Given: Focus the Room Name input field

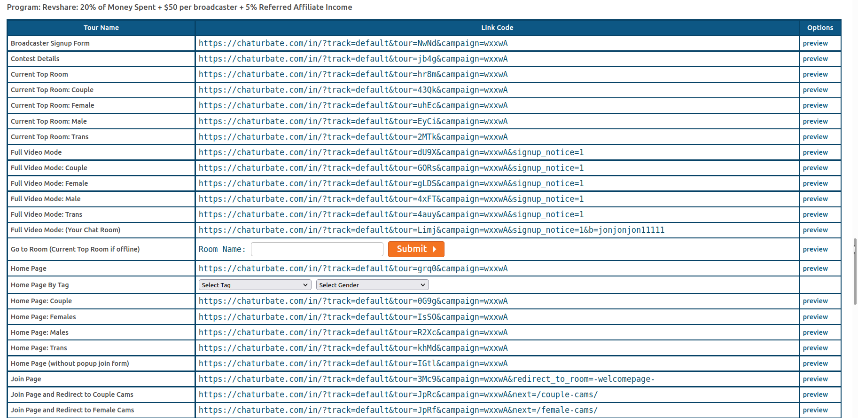Looking at the screenshot, I should pyautogui.click(x=317, y=249).
